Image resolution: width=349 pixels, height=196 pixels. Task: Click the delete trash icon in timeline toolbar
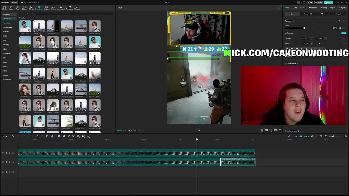click(37, 136)
